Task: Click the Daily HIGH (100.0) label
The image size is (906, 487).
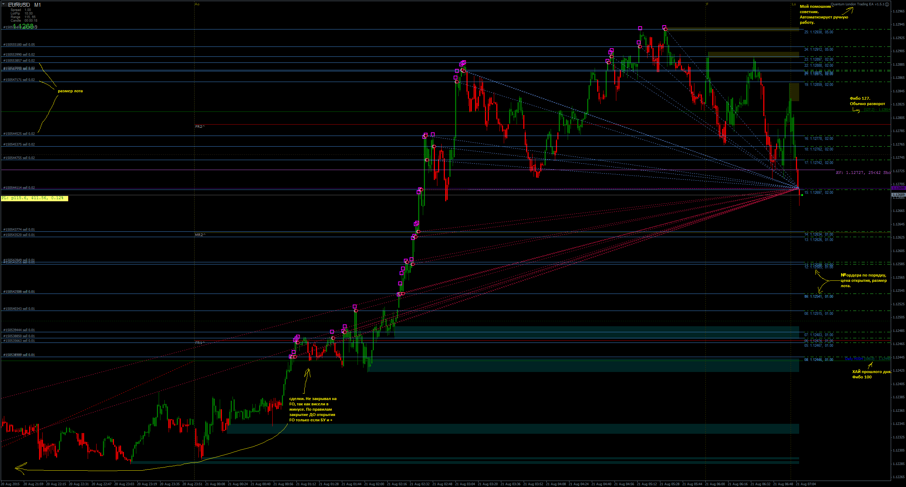Action: pos(868,359)
